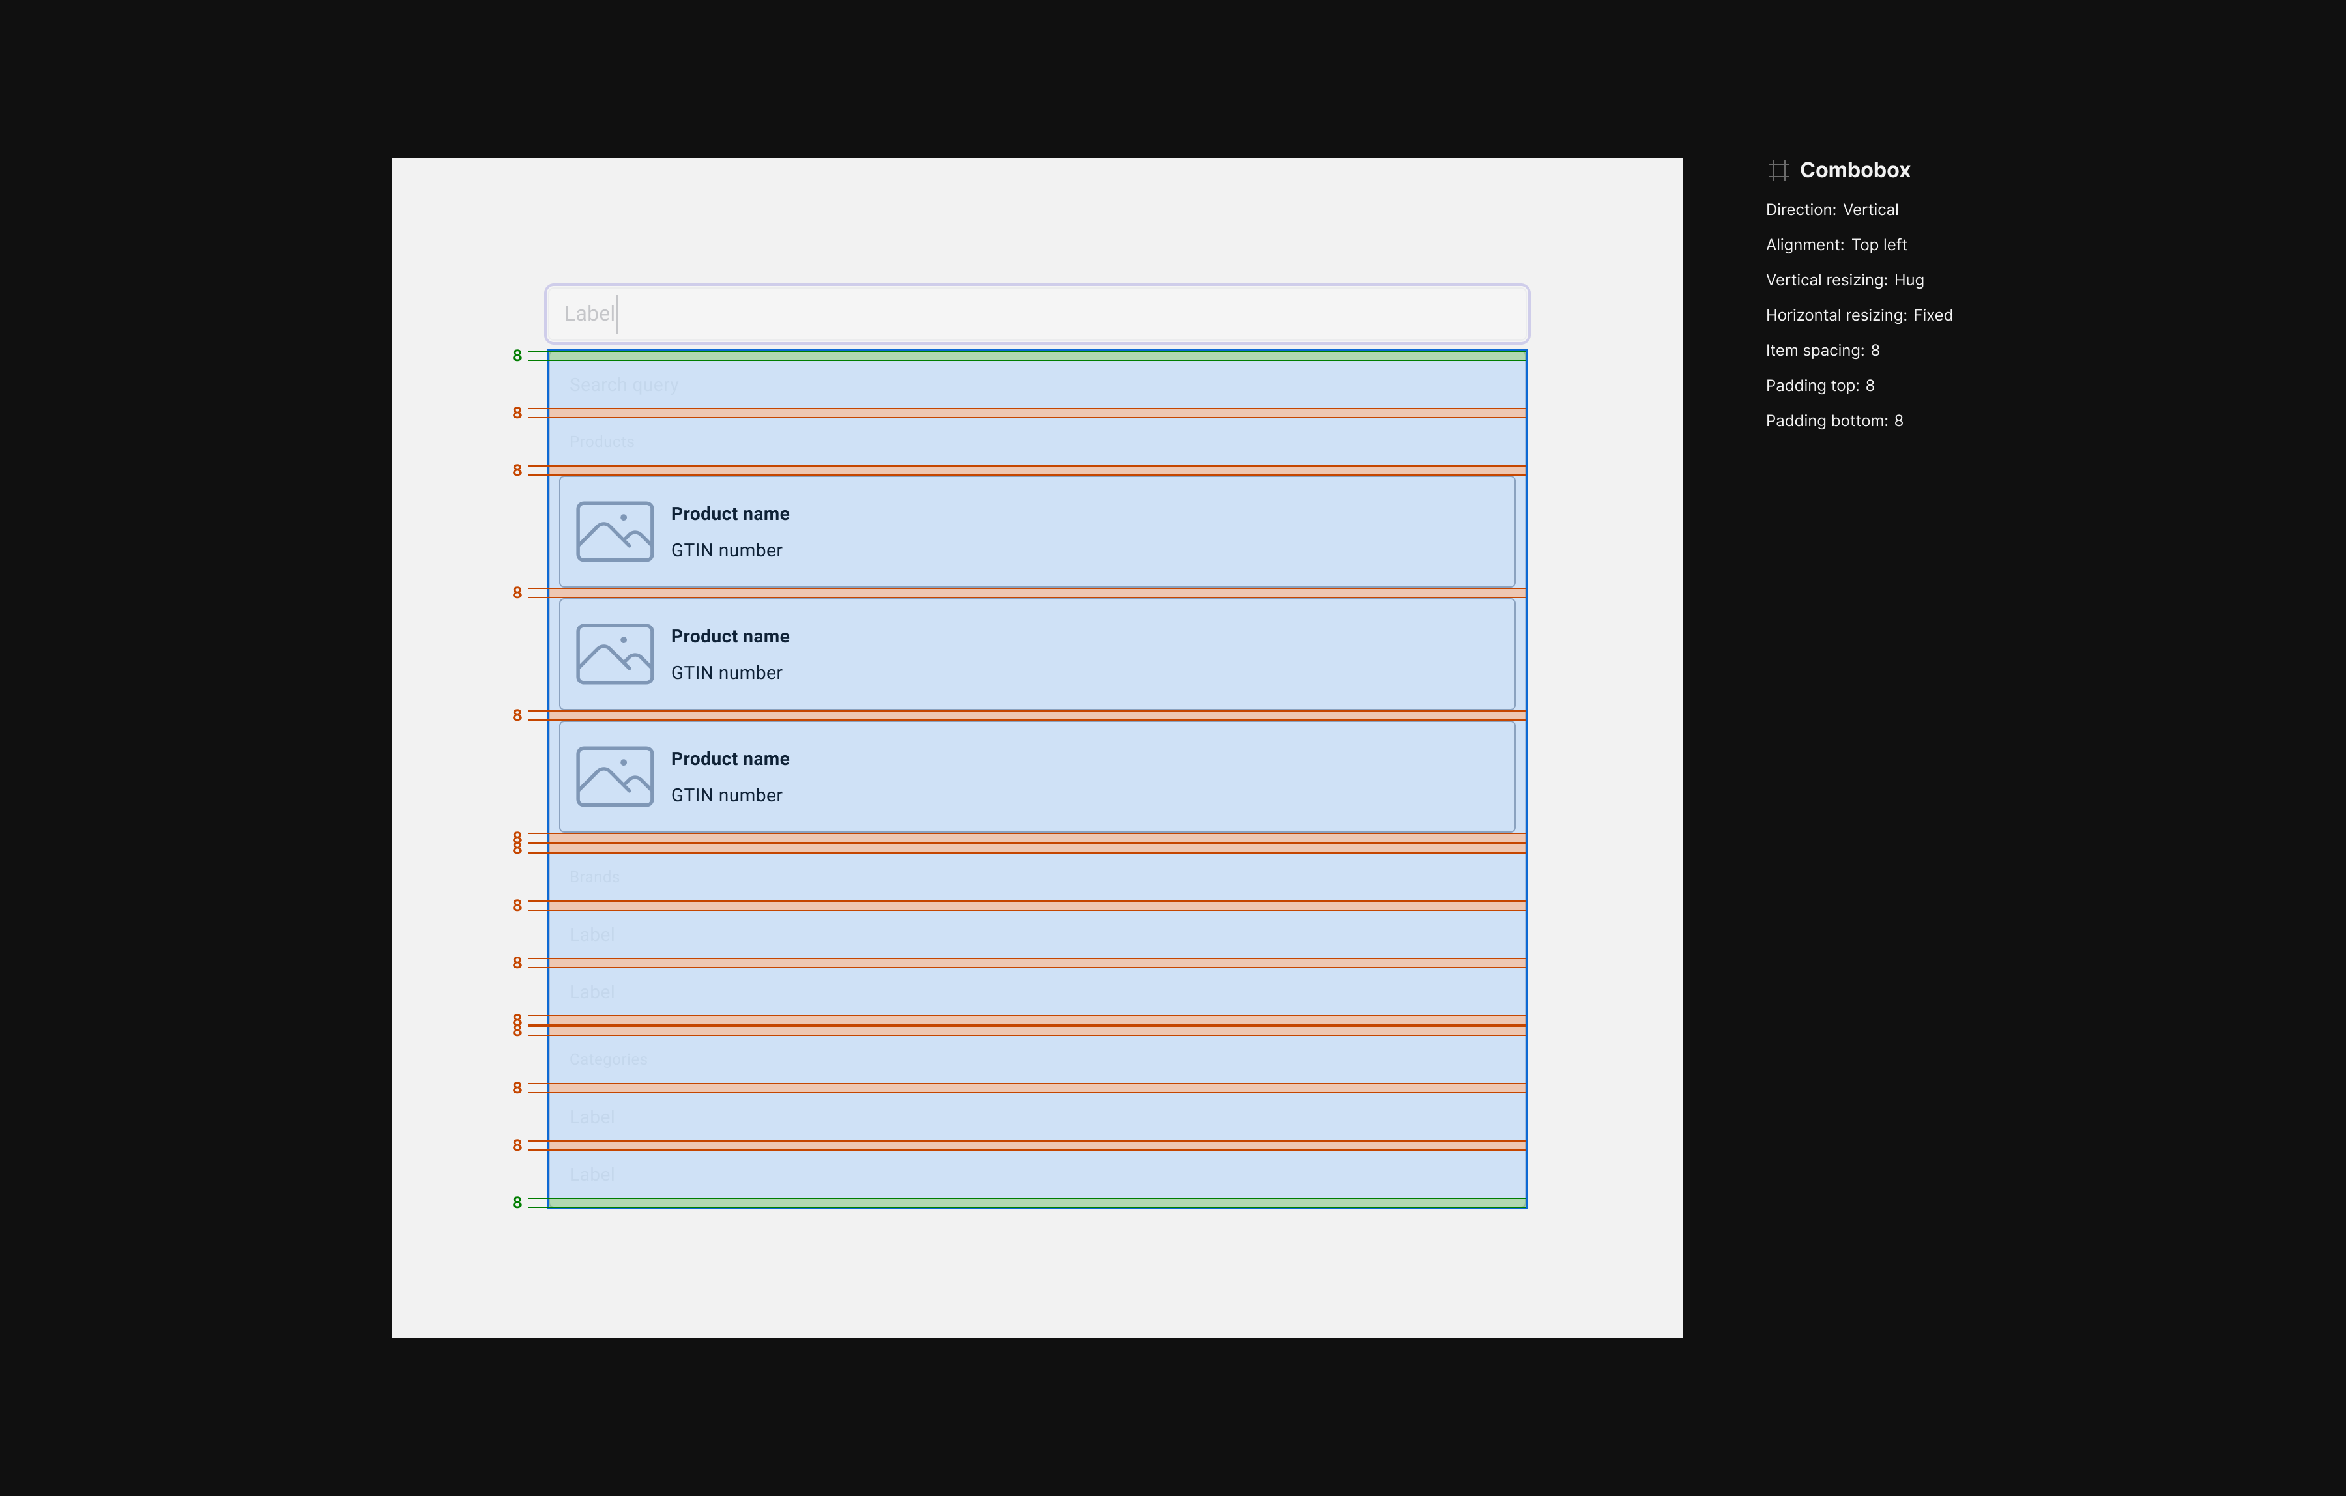Click the Products section header

click(1037, 442)
